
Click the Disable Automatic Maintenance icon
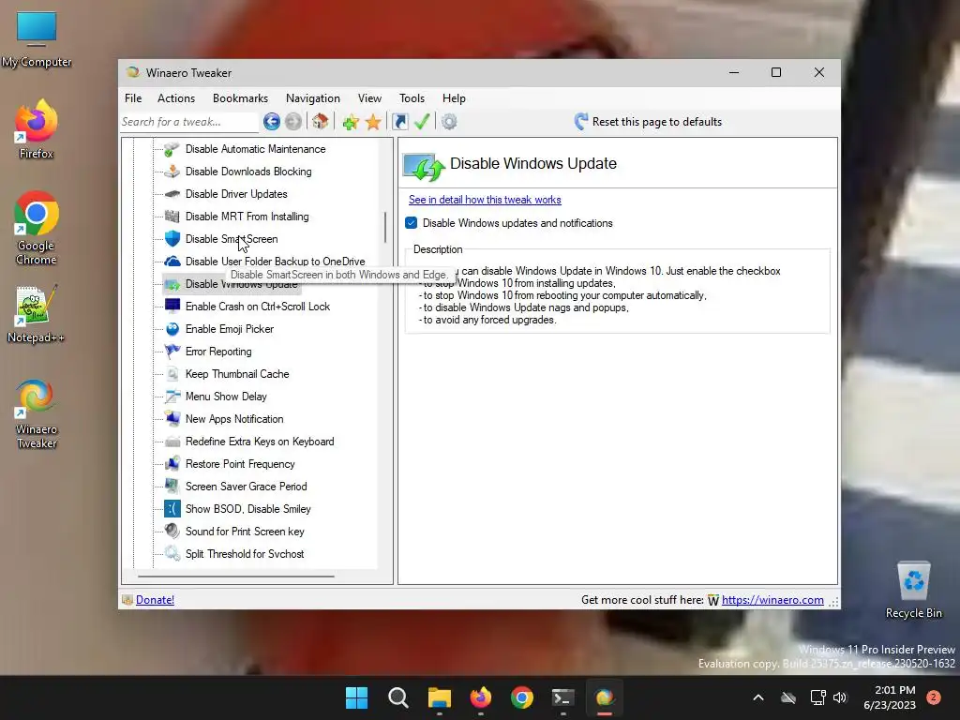coord(172,149)
